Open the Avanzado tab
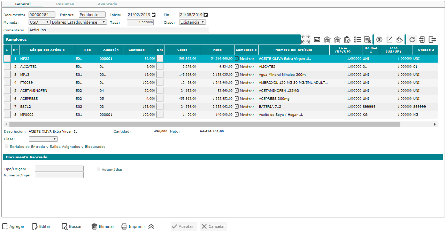This screenshot has width=446, height=231. coord(107,4)
